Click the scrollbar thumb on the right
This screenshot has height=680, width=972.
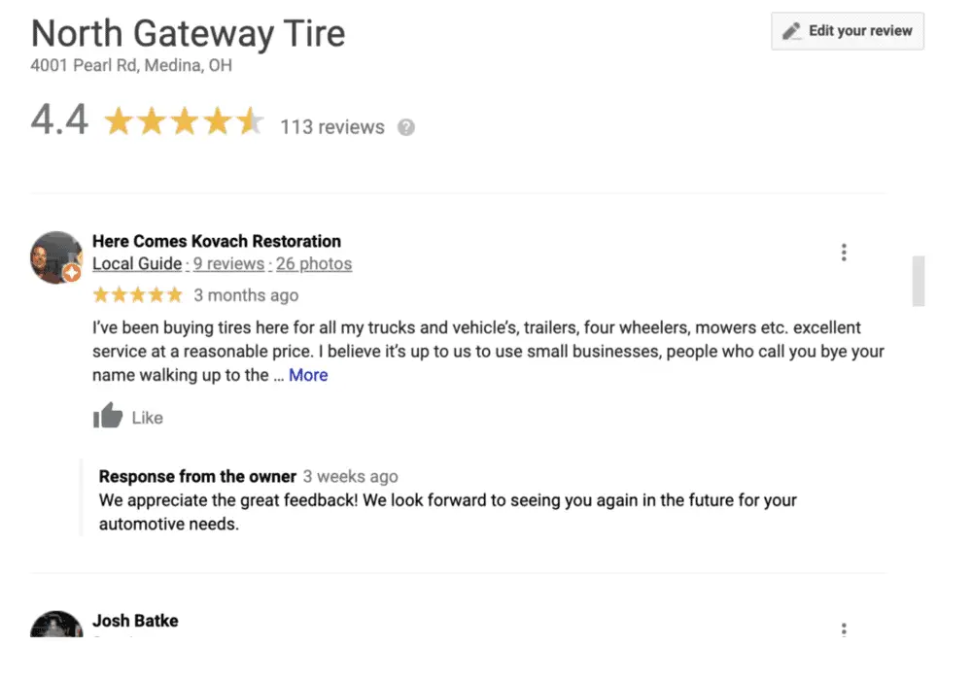[919, 281]
